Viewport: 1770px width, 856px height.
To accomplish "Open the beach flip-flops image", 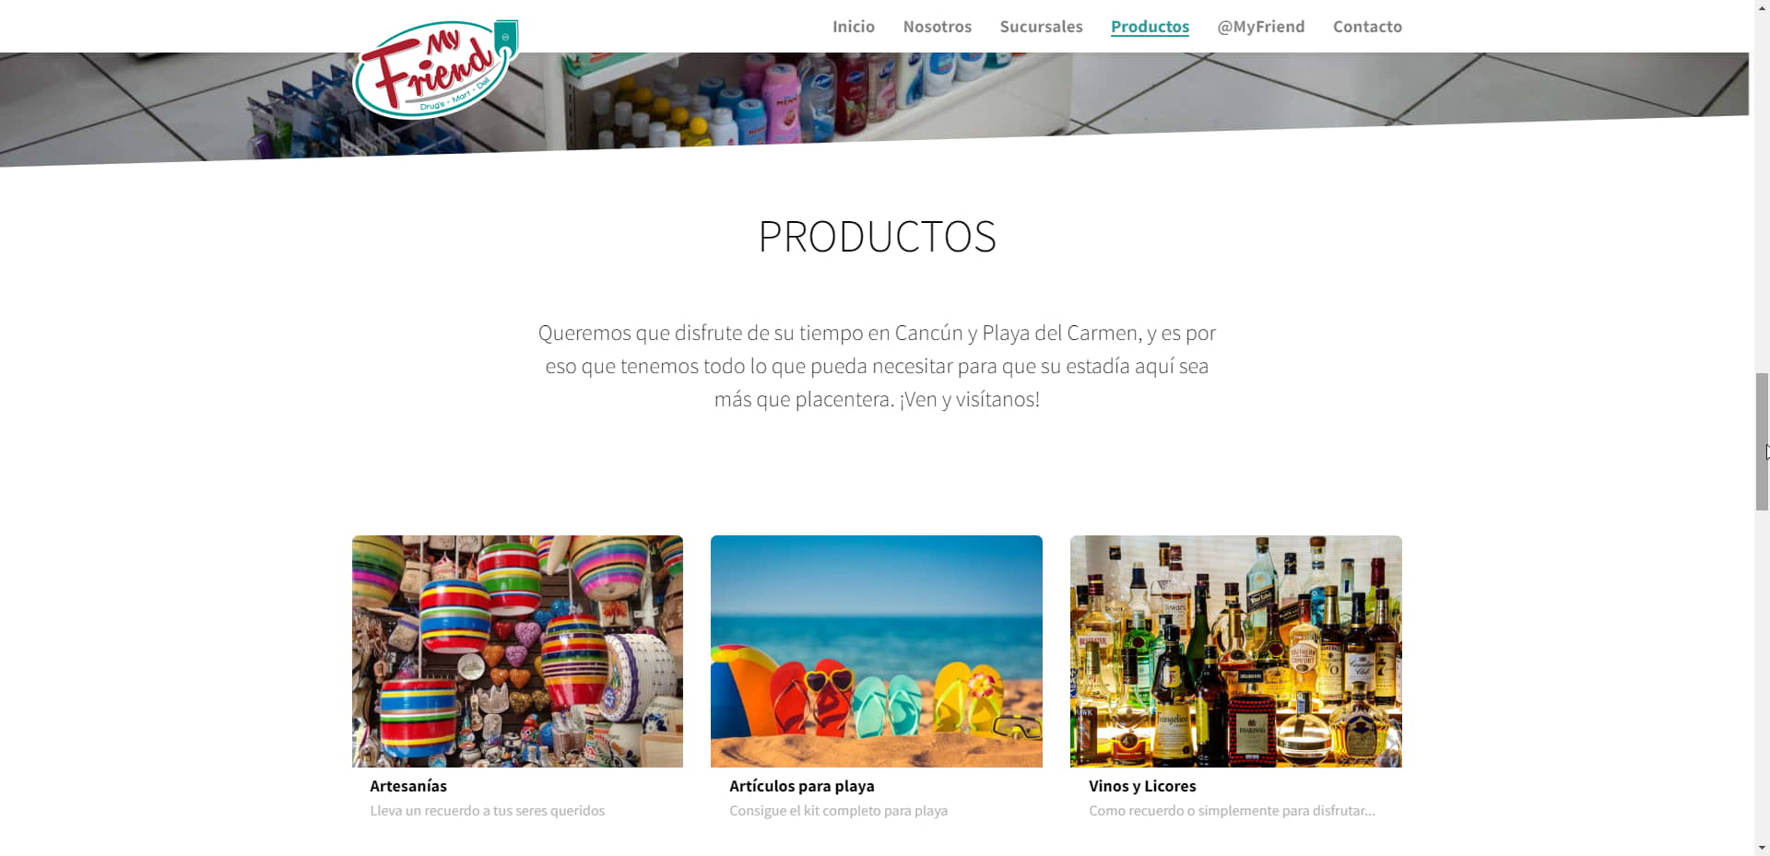I will (876, 651).
